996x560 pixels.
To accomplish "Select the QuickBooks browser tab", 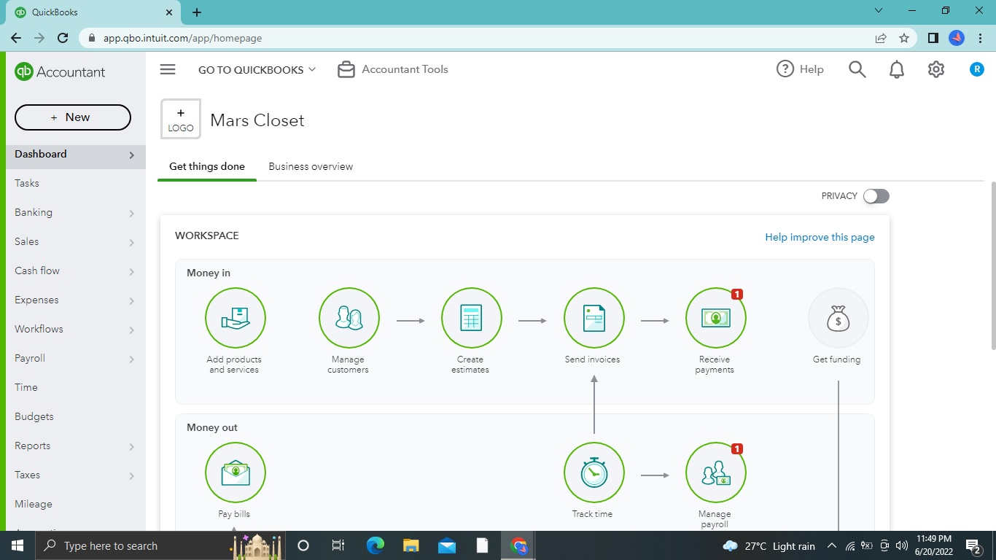I will pos(93,12).
